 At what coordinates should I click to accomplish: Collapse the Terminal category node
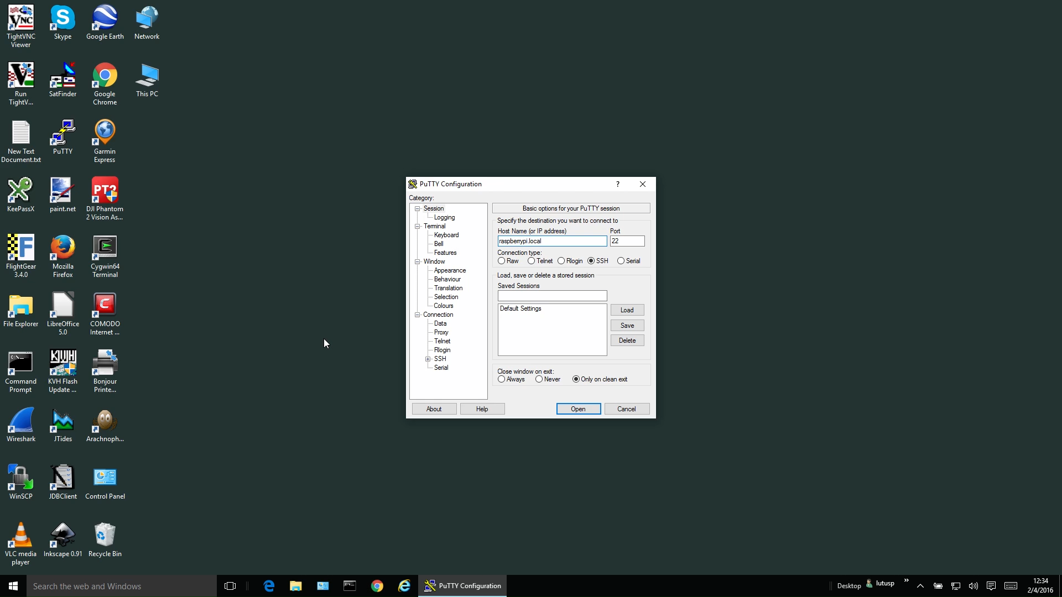pyautogui.click(x=418, y=226)
